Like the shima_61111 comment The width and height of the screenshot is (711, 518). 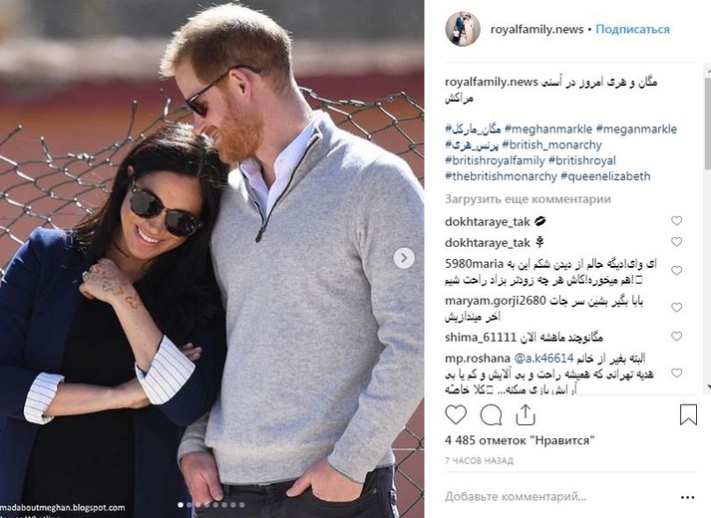tap(676, 337)
